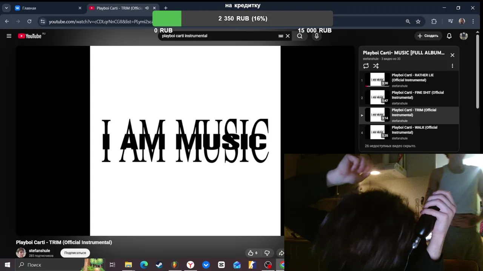Share the video with the arrow icon

coord(281,253)
